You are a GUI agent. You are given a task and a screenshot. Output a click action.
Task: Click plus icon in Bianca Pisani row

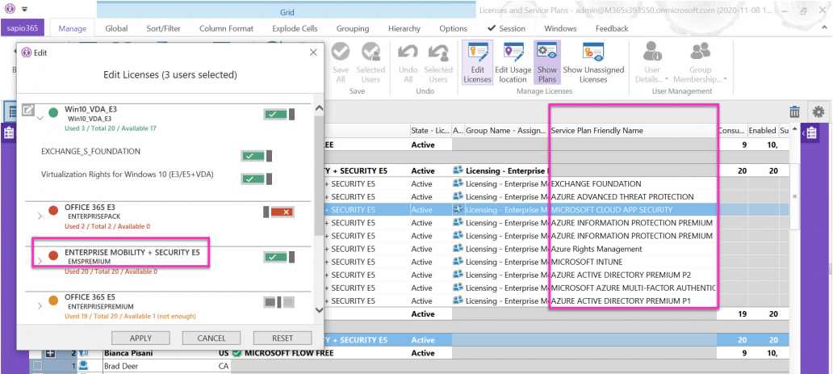[51, 353]
